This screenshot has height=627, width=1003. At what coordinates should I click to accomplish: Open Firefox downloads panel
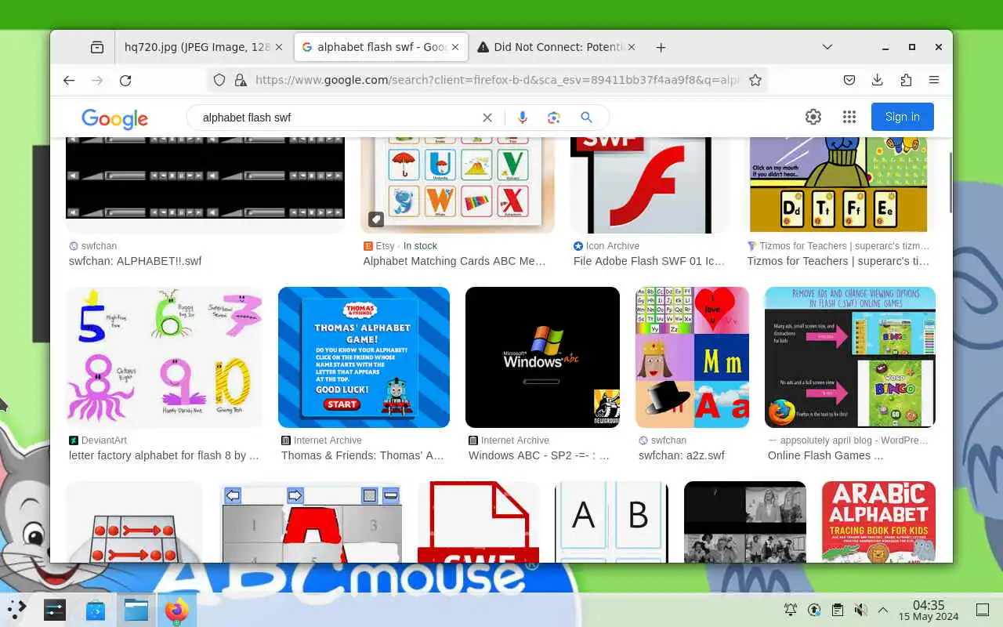click(878, 80)
